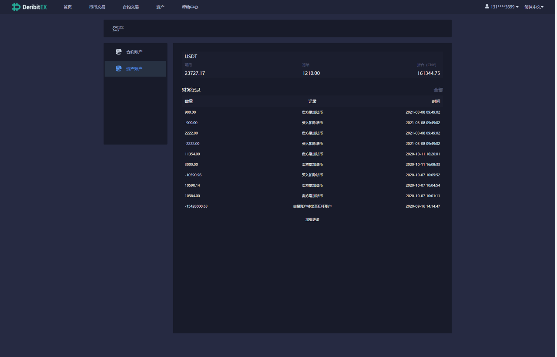Open the 131****3699 account dropdown
Screen dimensions: 557x357
(502, 7)
